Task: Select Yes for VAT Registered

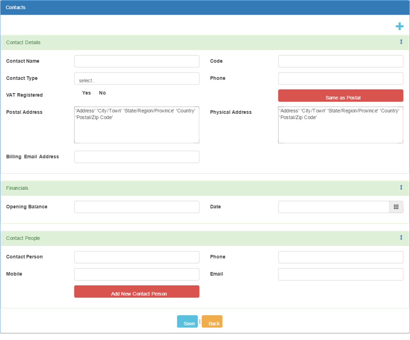Action: (86, 93)
